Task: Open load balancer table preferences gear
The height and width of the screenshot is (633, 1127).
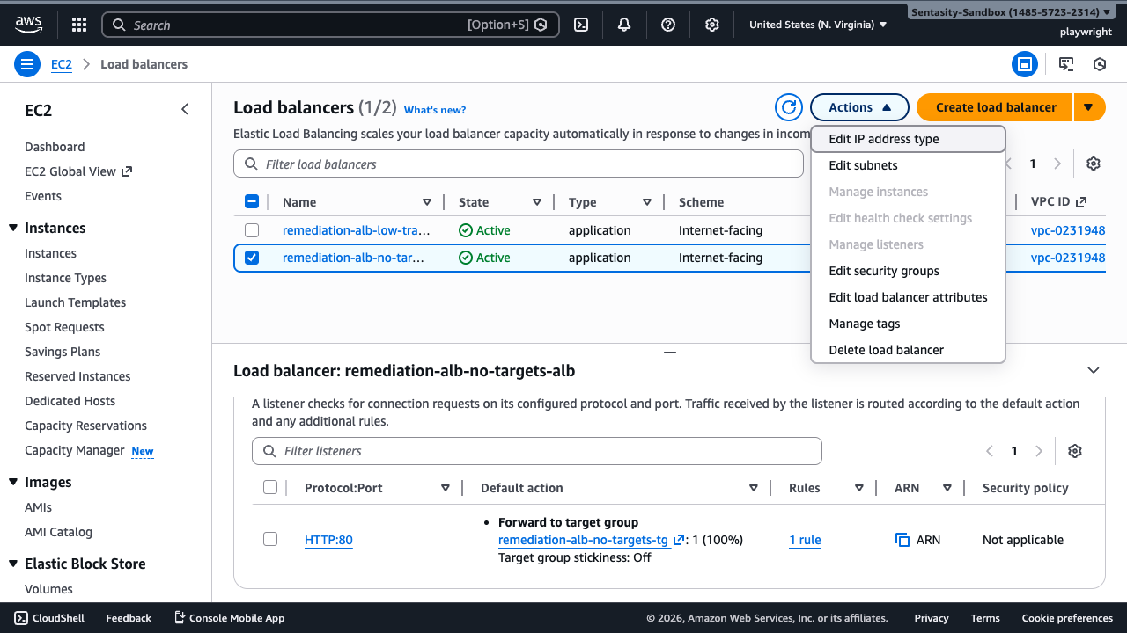Action: click(1094, 164)
